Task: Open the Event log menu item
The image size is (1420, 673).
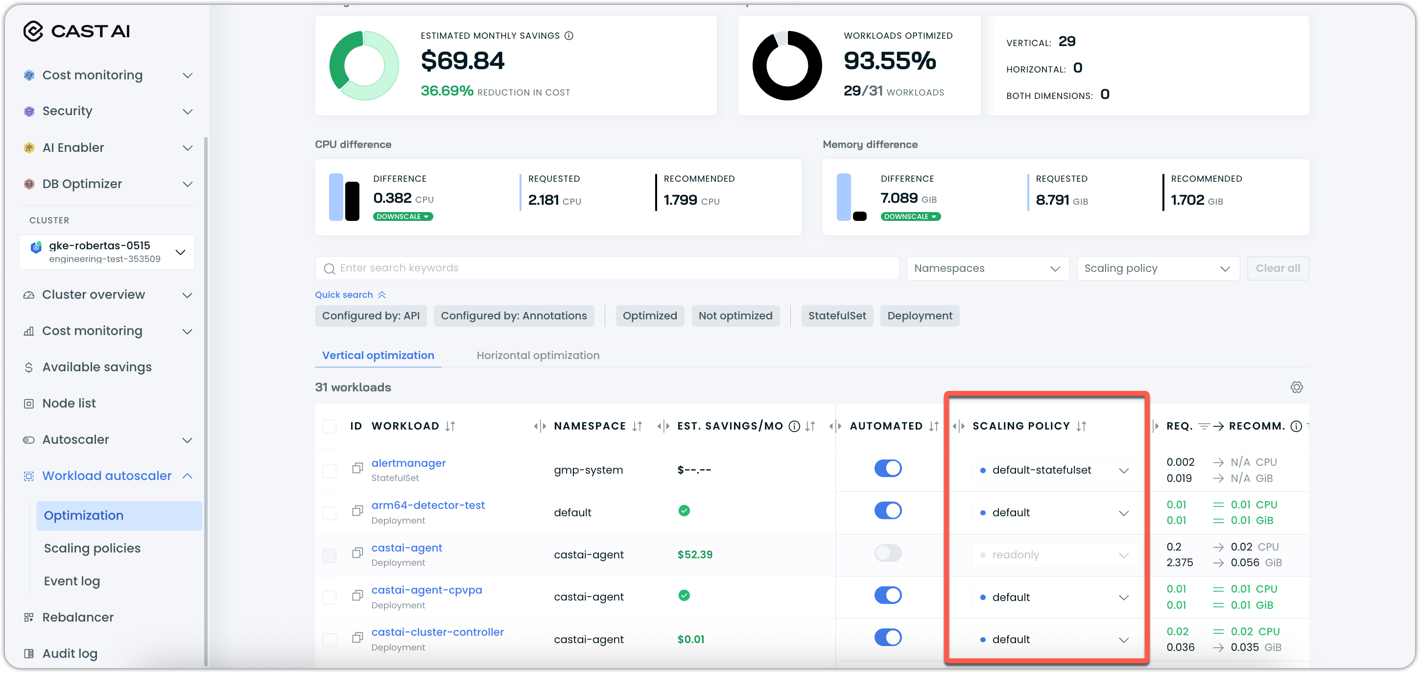Action: (71, 581)
